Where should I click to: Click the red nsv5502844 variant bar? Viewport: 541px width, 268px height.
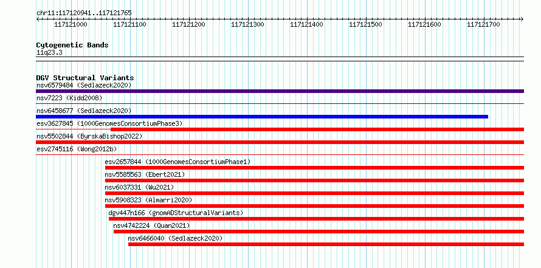click(280, 142)
